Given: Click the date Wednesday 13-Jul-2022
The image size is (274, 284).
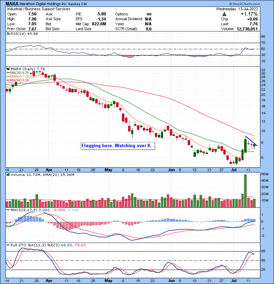Looking at the screenshot, I should point(237,9).
